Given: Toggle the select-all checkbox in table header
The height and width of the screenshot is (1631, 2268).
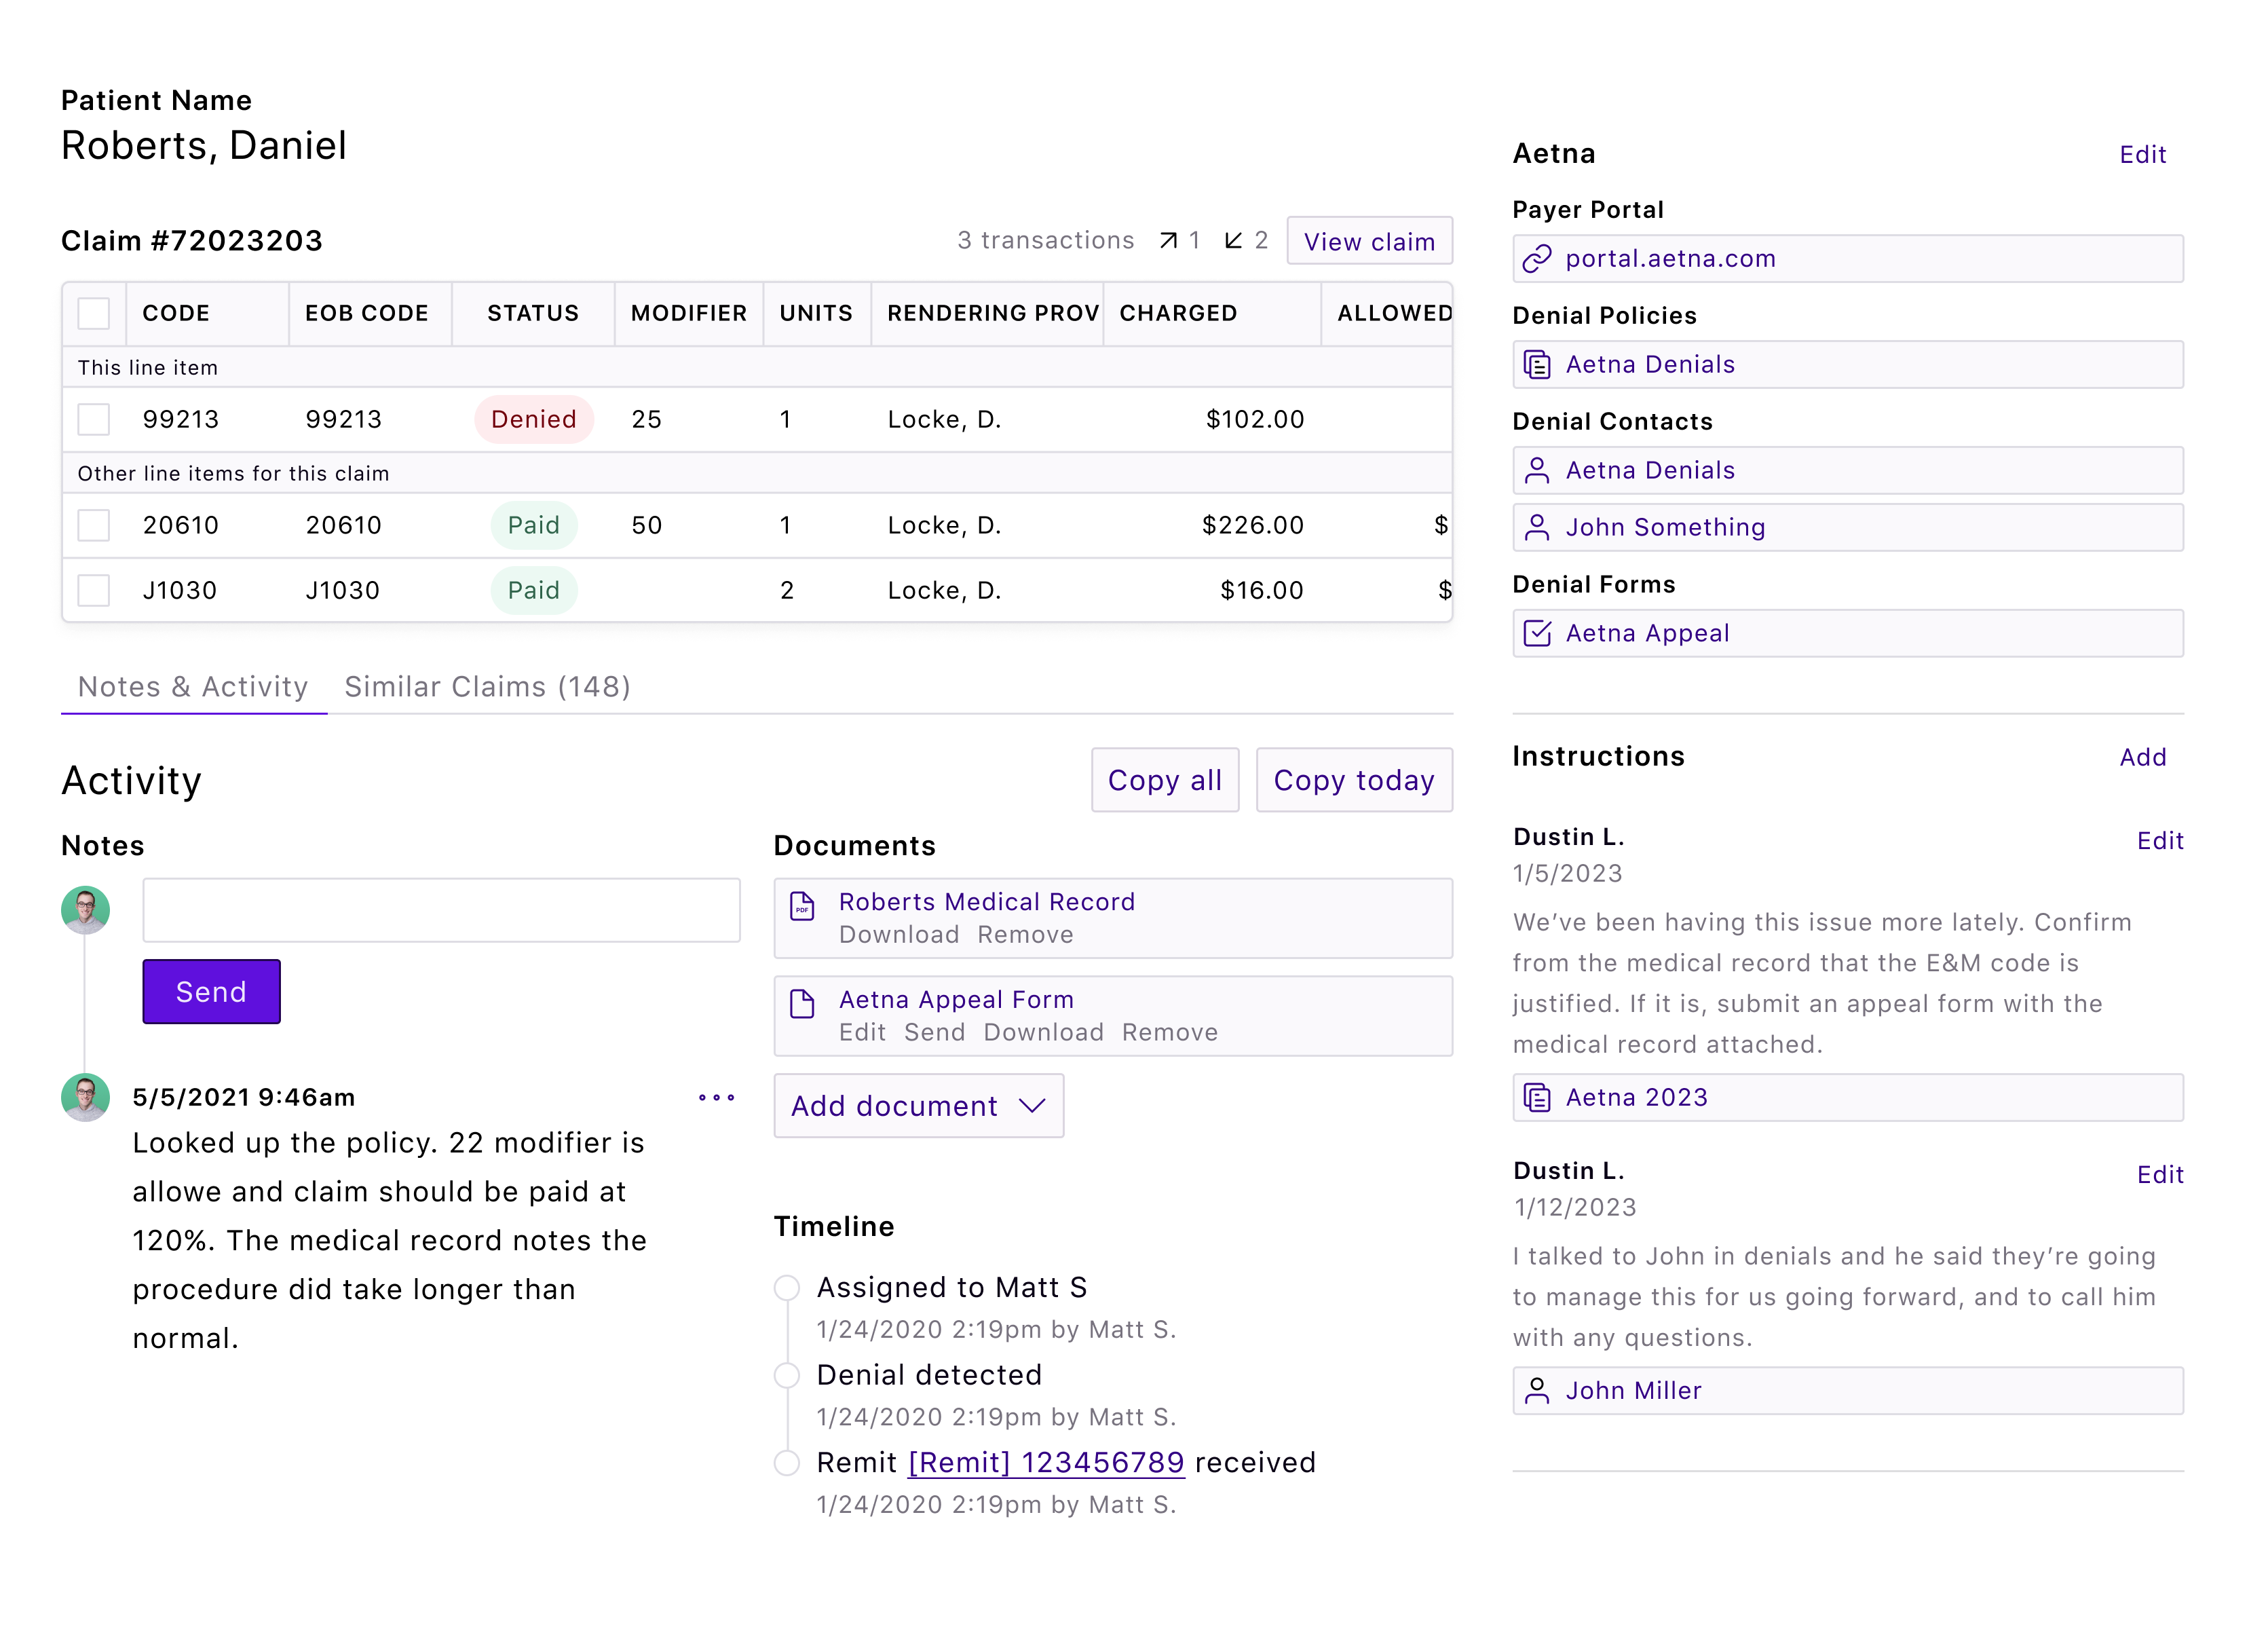Looking at the screenshot, I should coord(94,313).
